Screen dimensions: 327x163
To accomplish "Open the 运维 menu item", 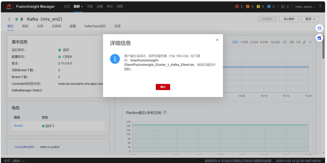I will point(100,6).
